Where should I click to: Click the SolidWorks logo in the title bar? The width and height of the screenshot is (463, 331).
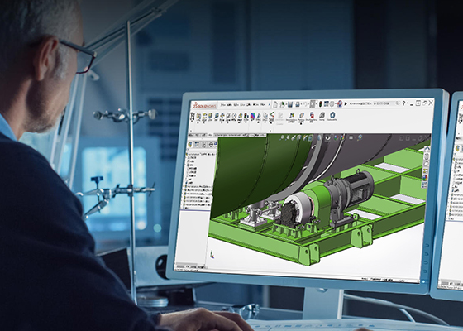[204, 106]
